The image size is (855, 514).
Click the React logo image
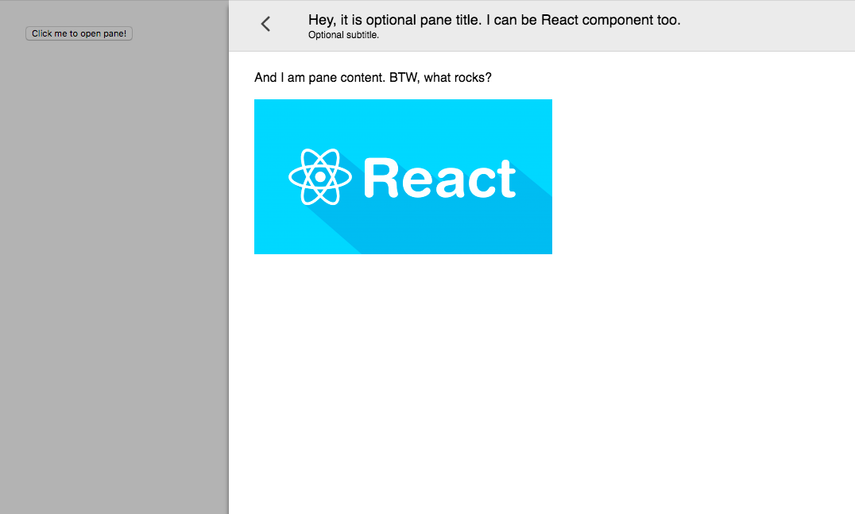[403, 176]
